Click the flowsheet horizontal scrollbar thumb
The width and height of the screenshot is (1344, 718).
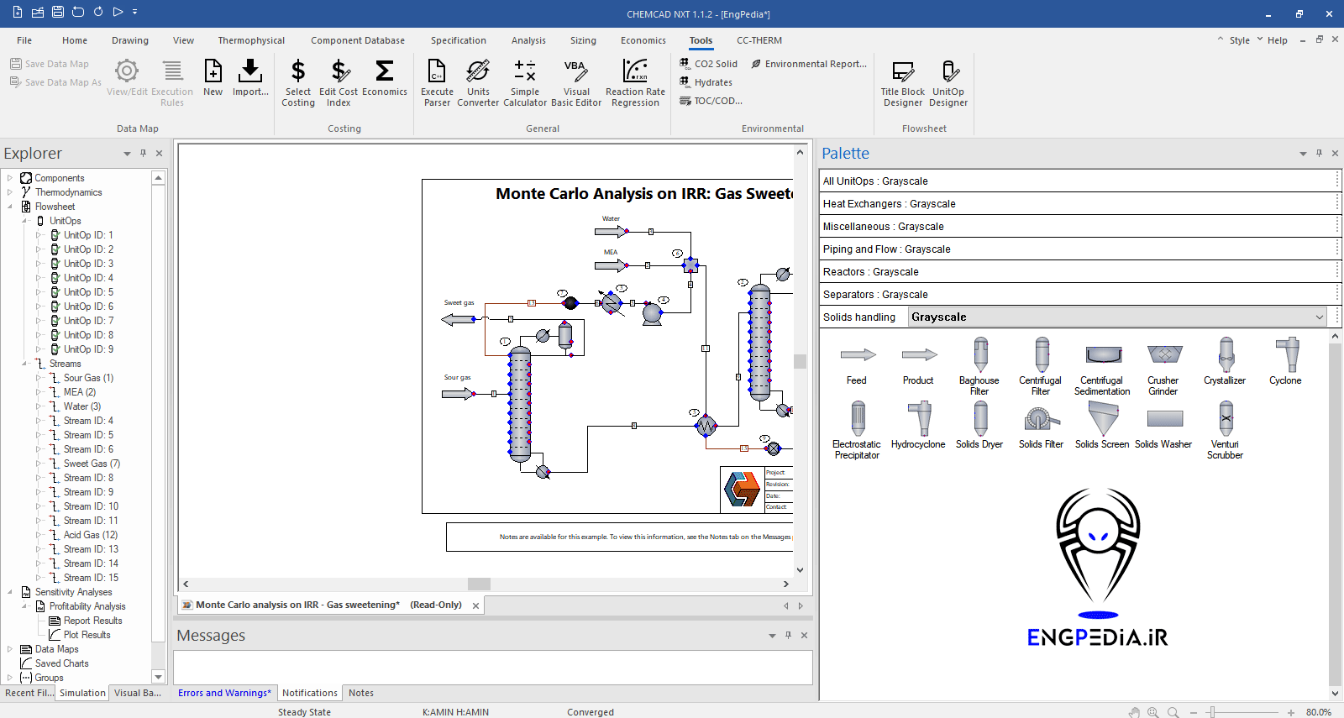[x=479, y=584]
